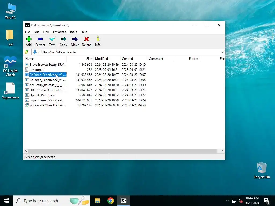Open the File menu
Viewport: 275px width, 206px height.
click(x=27, y=32)
